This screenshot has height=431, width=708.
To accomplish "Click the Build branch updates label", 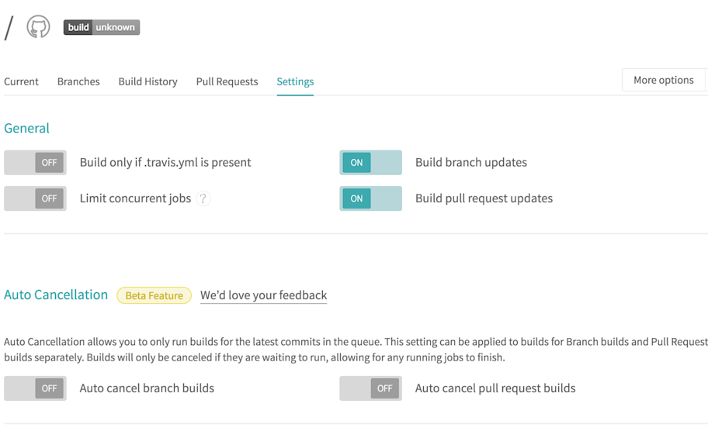I will coord(470,163).
